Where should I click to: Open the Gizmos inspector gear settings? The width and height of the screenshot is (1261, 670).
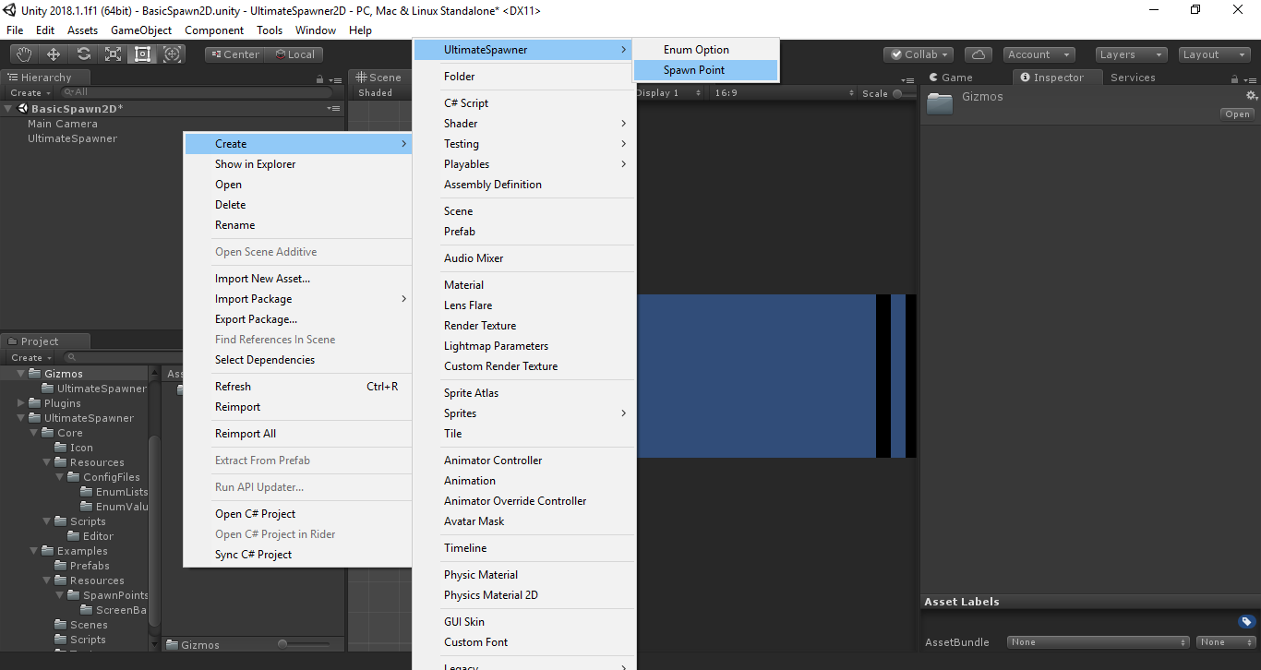[x=1252, y=96]
